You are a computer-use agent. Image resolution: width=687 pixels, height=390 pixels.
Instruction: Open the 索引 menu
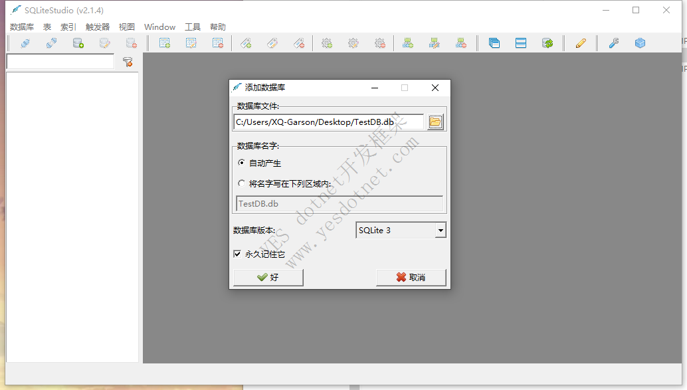click(68, 27)
